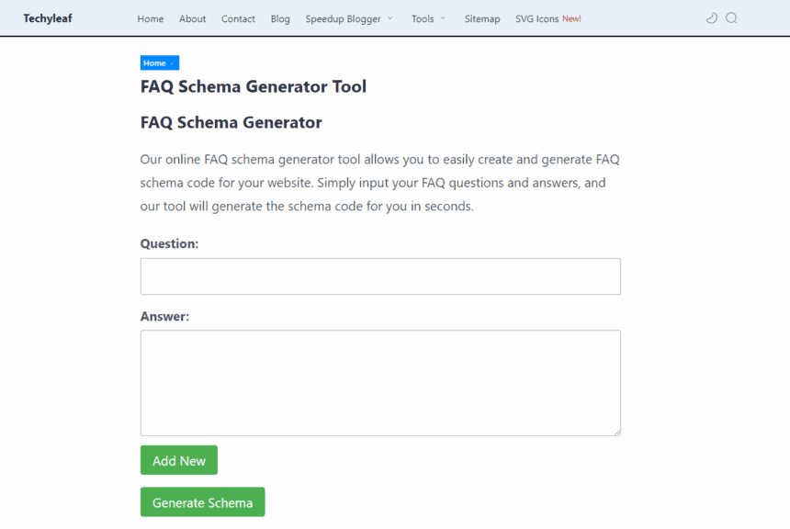Toggle dark mode with the moon icon

click(x=711, y=17)
